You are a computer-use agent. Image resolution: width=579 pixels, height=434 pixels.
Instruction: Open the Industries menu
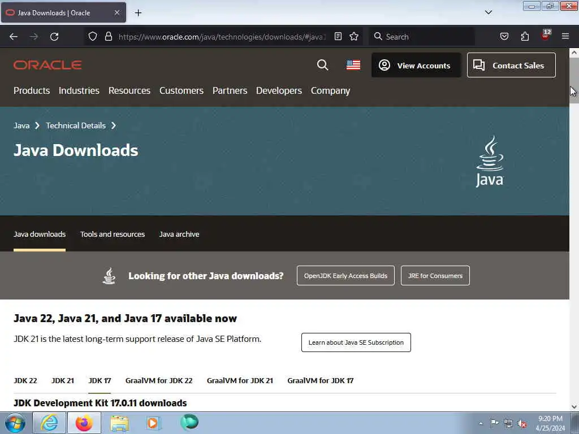pyautogui.click(x=79, y=90)
